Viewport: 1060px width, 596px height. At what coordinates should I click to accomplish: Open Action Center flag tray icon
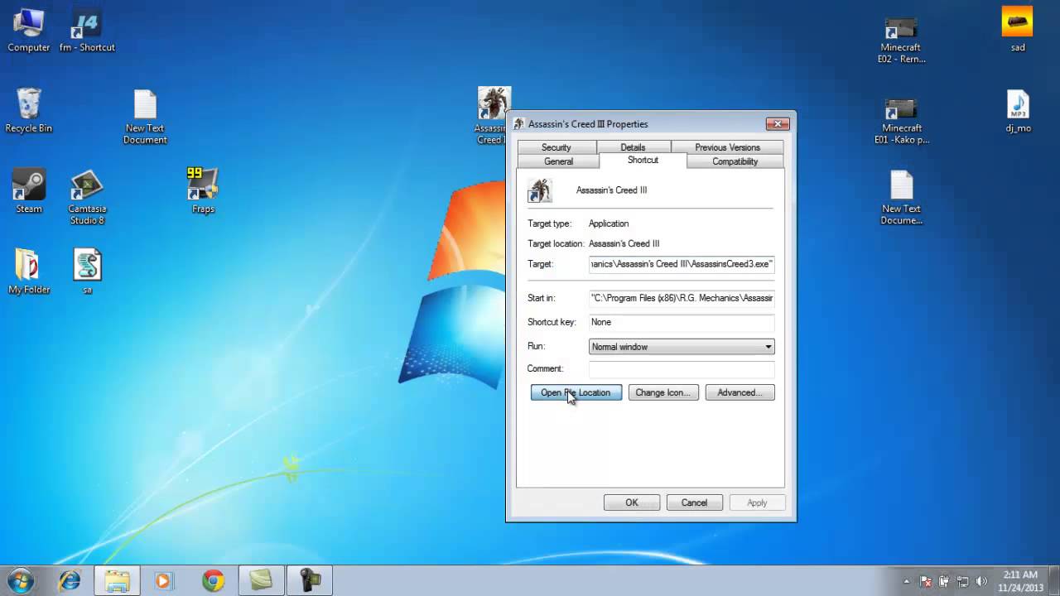[x=926, y=581]
